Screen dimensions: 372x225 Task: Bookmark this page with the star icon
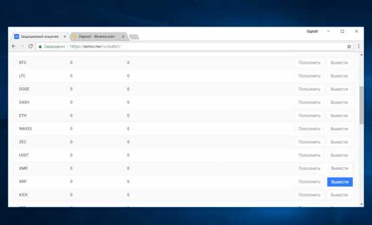point(349,46)
